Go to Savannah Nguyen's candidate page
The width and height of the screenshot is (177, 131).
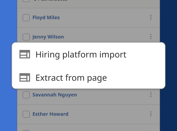pyautogui.click(x=55, y=95)
